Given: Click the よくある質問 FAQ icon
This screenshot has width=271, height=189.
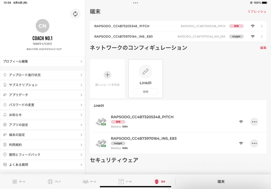Looking at the screenshot, I should tap(5, 165).
